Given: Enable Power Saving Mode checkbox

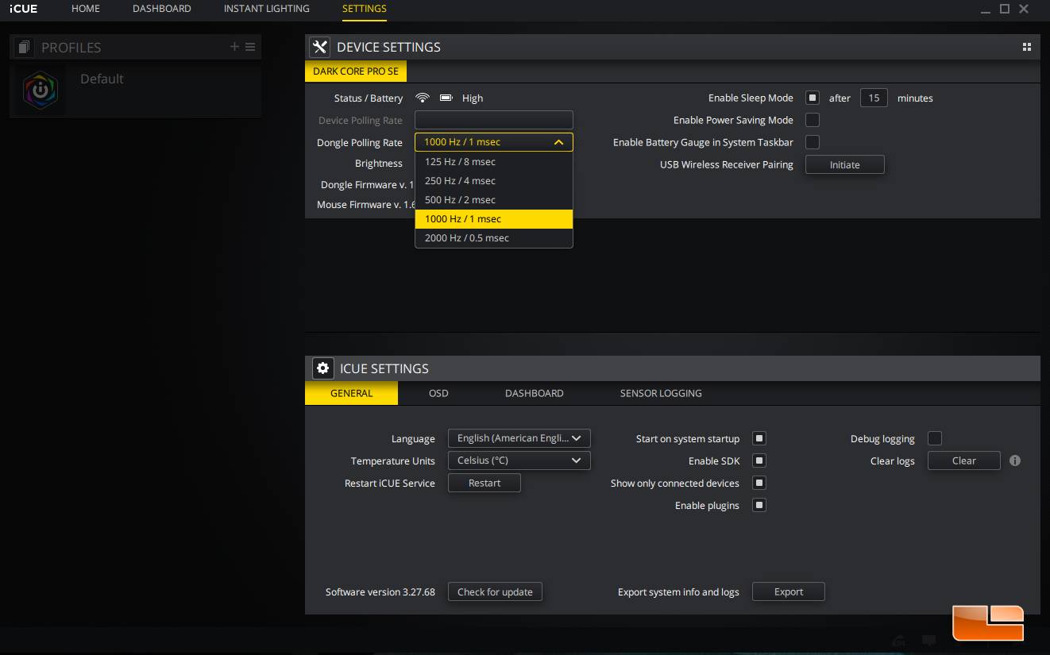Looking at the screenshot, I should (813, 120).
